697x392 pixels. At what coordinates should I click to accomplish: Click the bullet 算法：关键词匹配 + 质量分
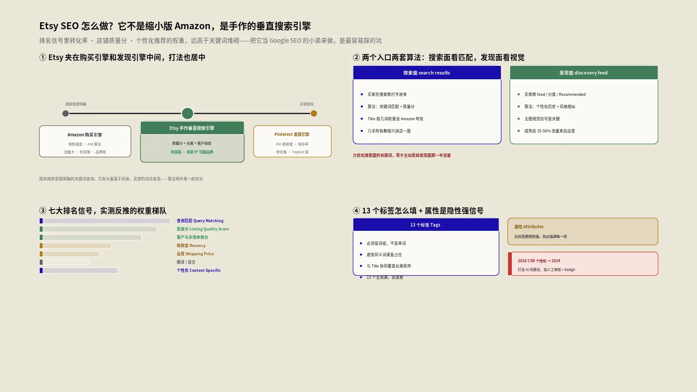tap(391, 107)
